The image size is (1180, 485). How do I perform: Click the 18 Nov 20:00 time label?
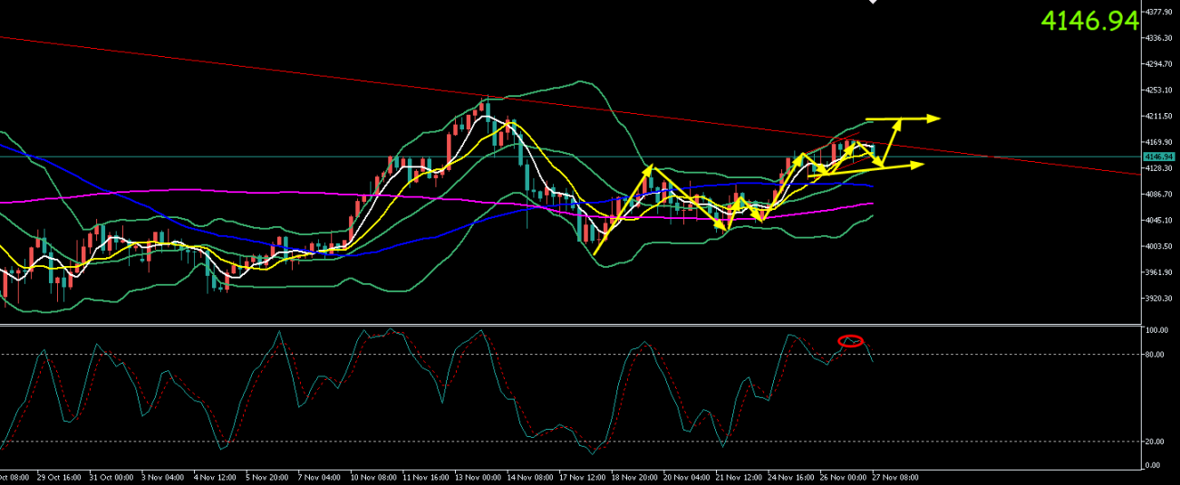coord(634,477)
